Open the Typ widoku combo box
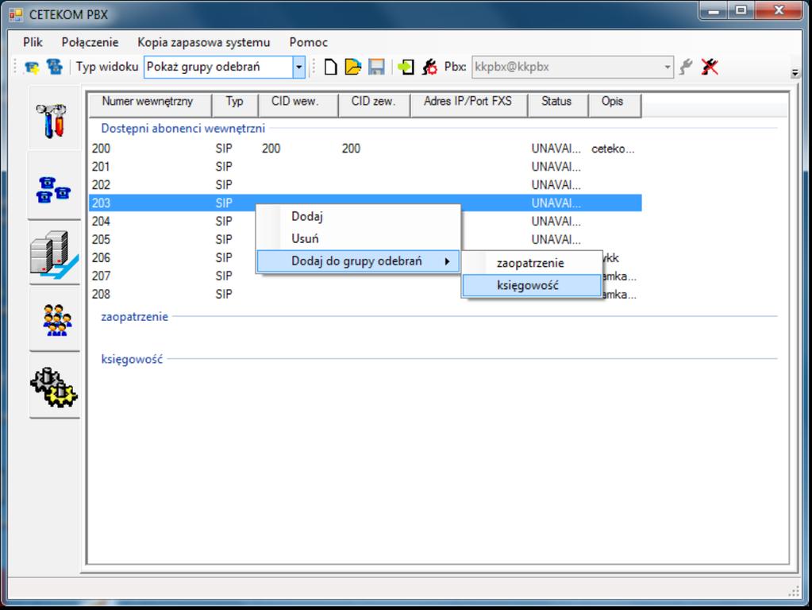This screenshot has height=610, width=812. tap(224, 67)
